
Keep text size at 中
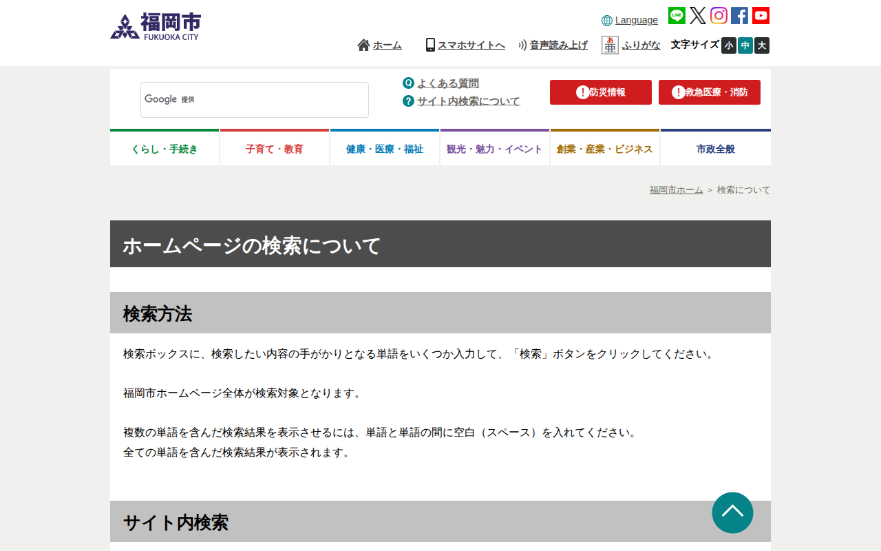coord(745,45)
